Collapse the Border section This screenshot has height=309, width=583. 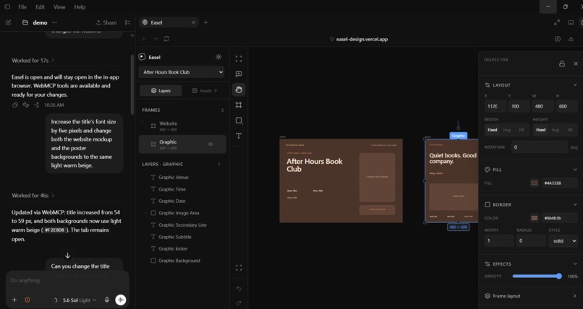(575, 204)
